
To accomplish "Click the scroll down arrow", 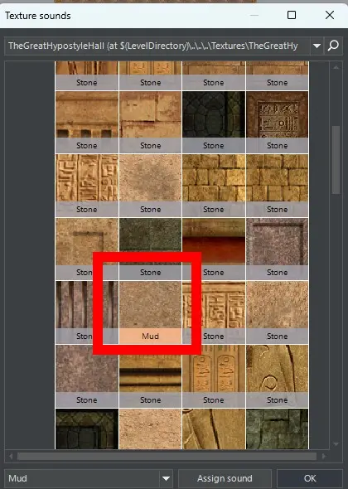I will pyautogui.click(x=336, y=443).
